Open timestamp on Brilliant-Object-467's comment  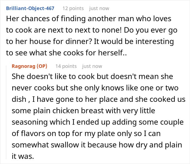(99, 8)
